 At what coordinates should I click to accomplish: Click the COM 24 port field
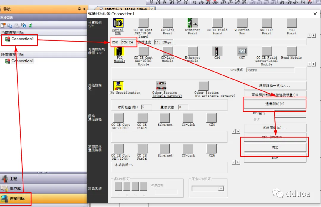click(128, 42)
